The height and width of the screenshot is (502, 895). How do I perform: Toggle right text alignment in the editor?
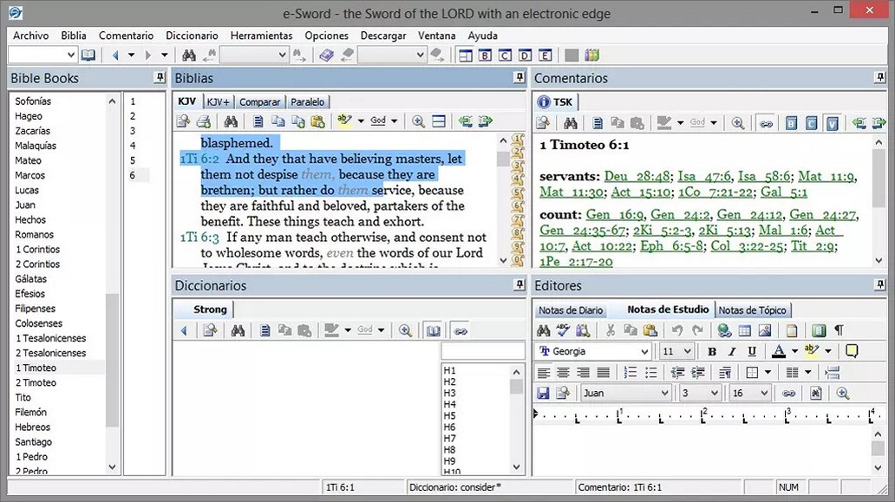coord(583,373)
